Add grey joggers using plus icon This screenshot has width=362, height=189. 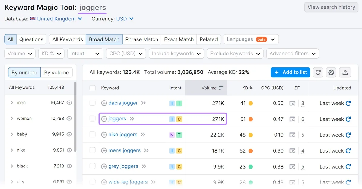click(104, 166)
